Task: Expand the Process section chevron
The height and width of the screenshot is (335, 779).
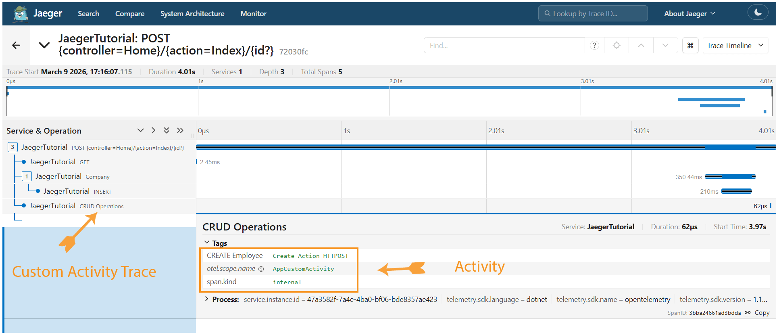Action: (207, 299)
